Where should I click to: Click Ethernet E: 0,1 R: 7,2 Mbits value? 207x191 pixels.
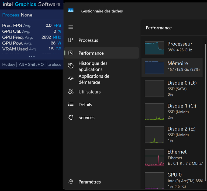point(185,164)
